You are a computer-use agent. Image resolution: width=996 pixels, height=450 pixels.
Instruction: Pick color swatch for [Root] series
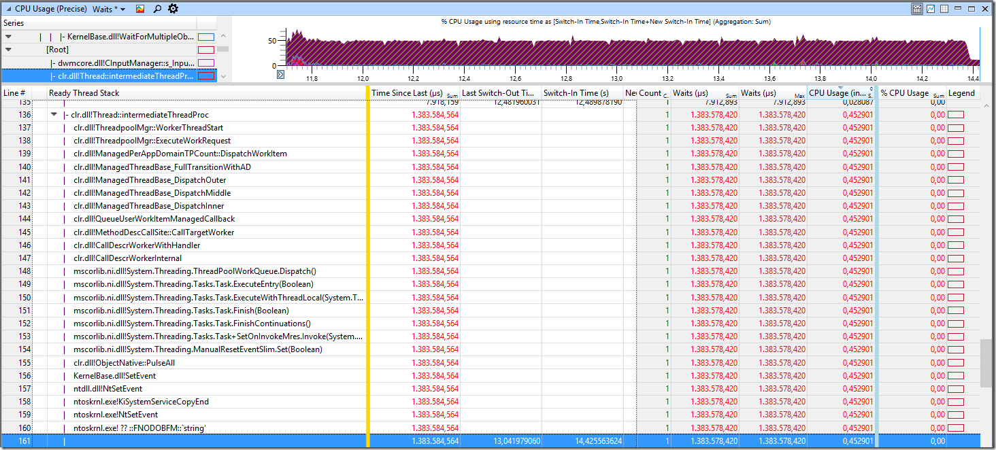(x=206, y=50)
